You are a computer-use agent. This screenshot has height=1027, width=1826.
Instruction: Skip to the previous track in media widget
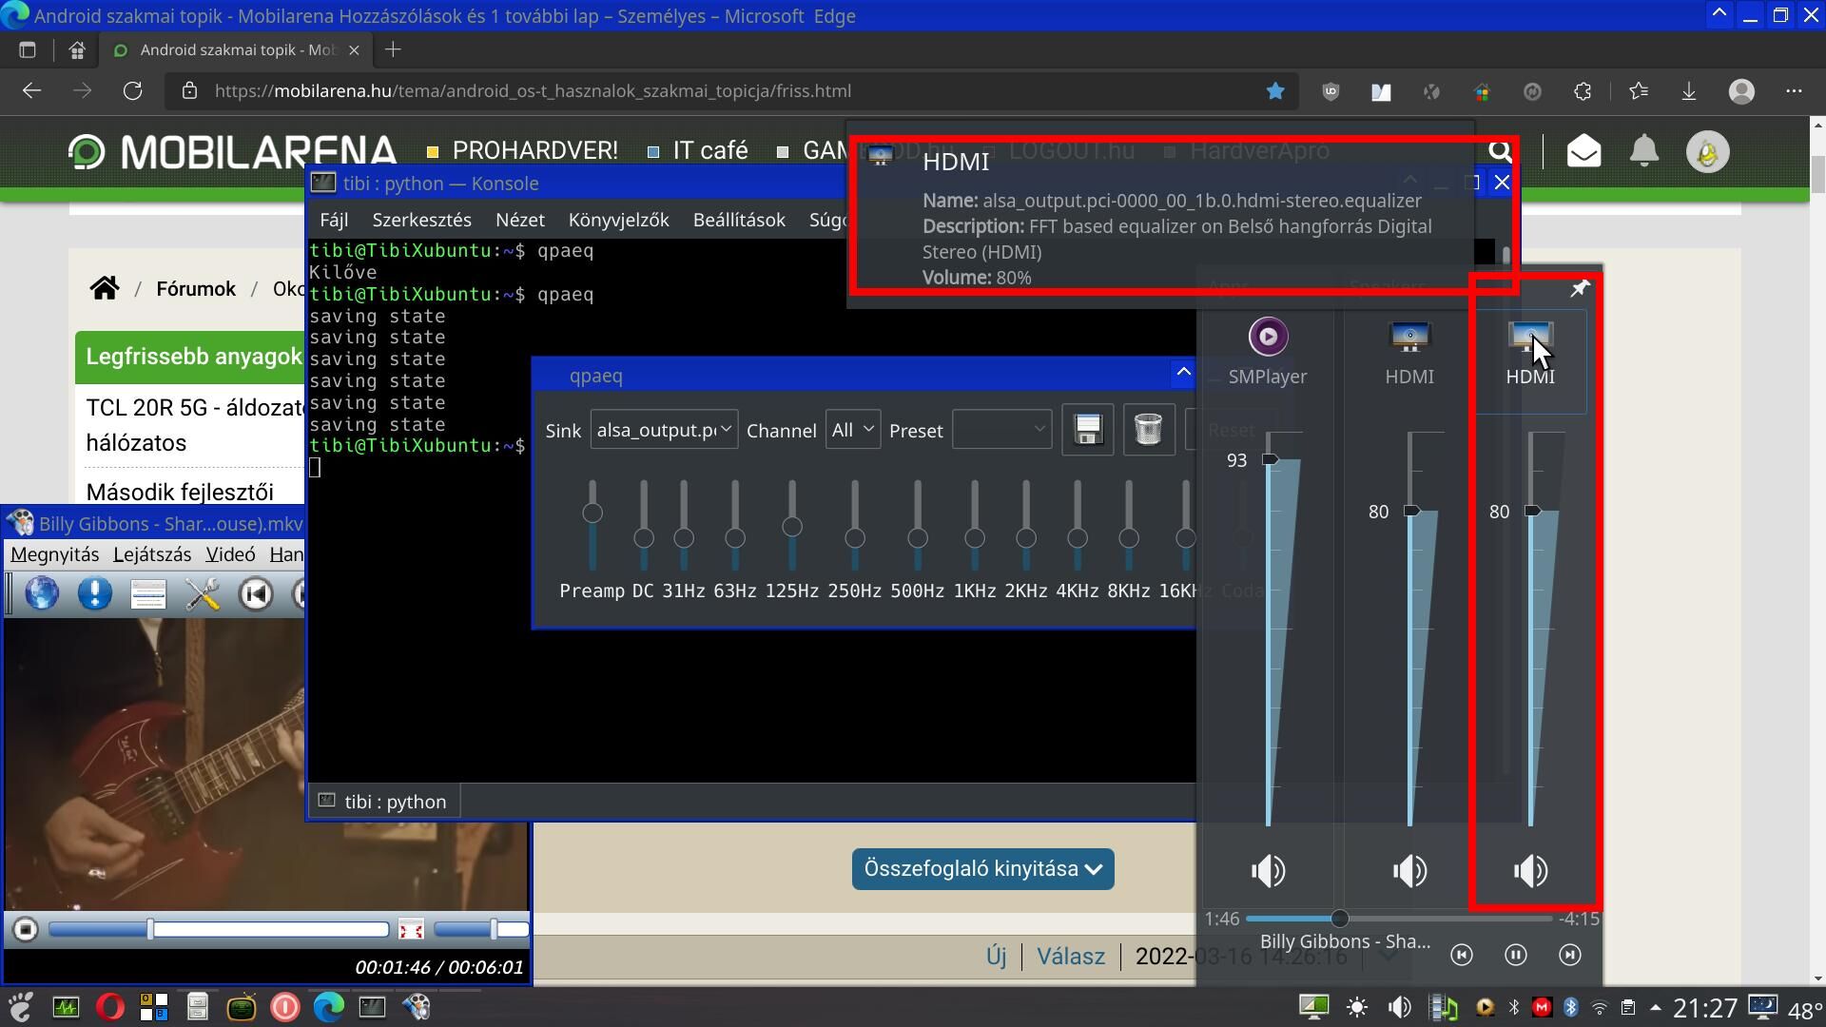1462,955
